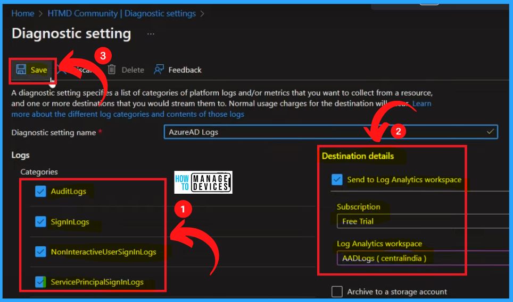Click the Save button label
The width and height of the screenshot is (513, 302).
(39, 70)
